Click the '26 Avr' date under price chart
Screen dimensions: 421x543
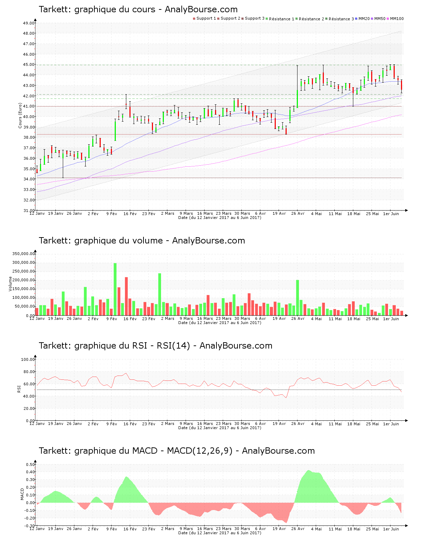click(298, 214)
